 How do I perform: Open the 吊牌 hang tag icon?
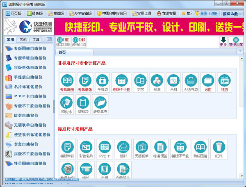click(x=174, y=81)
